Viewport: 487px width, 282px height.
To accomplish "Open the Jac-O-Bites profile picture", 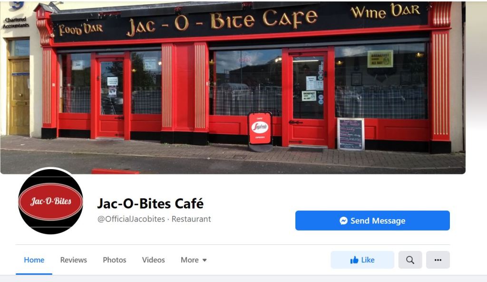I will pos(50,201).
